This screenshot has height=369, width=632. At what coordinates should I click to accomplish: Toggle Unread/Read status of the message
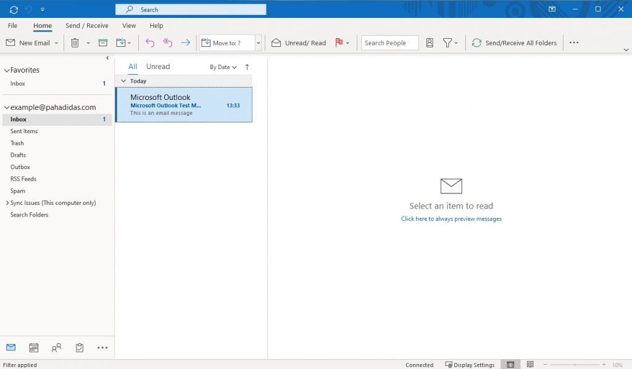(299, 43)
